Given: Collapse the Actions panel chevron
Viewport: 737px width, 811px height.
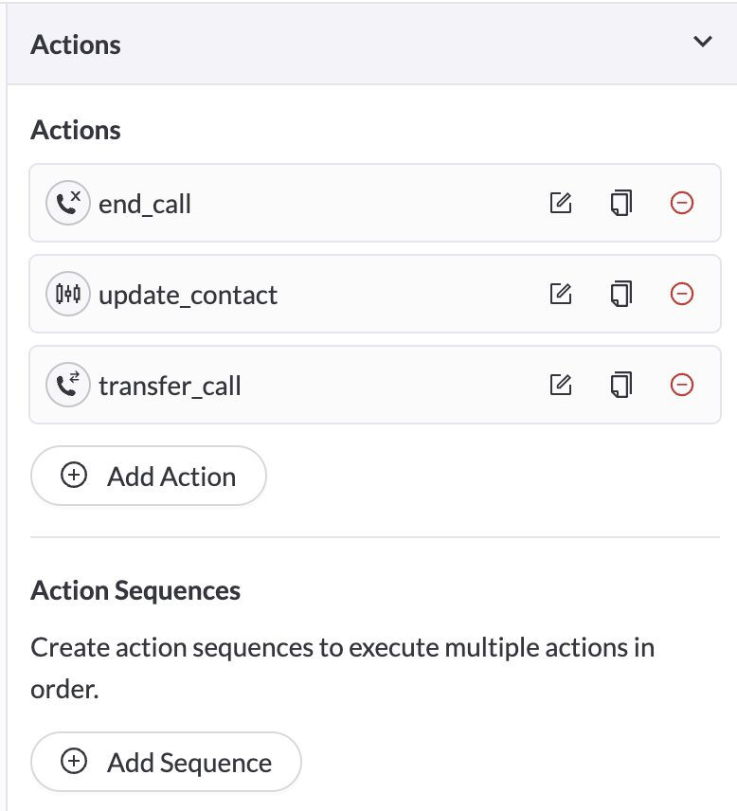Looking at the screenshot, I should (x=702, y=42).
